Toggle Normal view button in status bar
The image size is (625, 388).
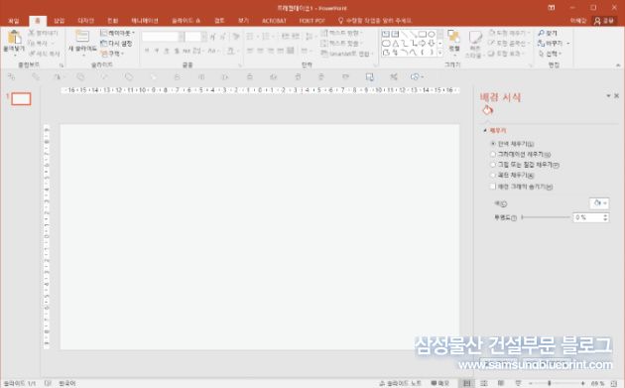coord(466,383)
